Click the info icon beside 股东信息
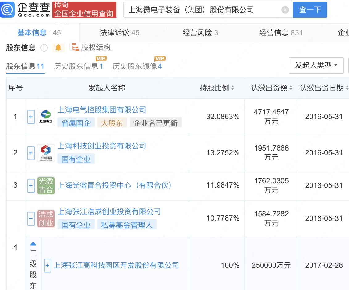This screenshot has width=349, height=290. (x=44, y=48)
